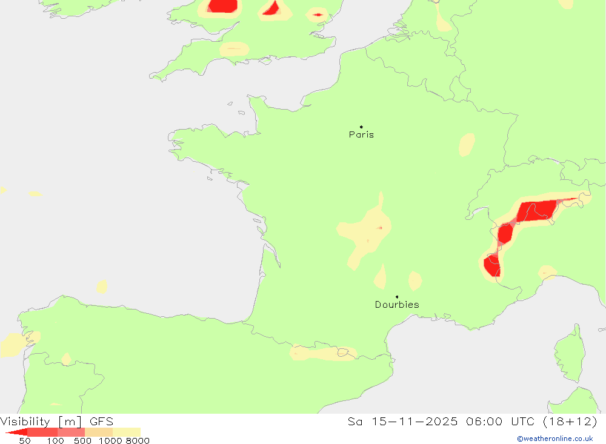Click the legend value 100
This screenshot has height=444, width=606.
click(x=55, y=441)
